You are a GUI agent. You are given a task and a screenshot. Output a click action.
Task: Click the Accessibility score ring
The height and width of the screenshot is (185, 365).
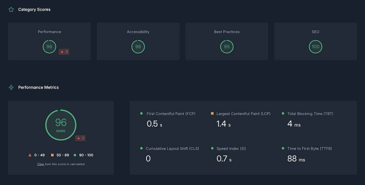[138, 46]
